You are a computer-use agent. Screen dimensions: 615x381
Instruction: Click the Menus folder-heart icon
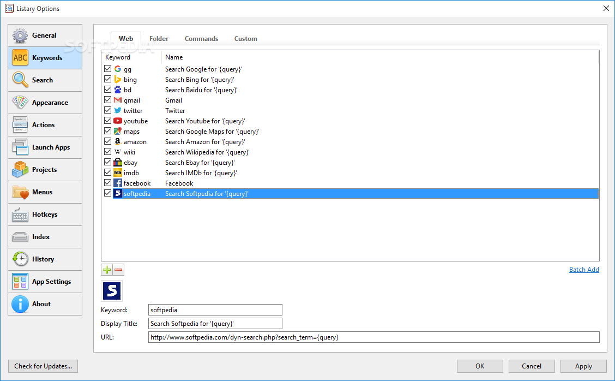20,192
